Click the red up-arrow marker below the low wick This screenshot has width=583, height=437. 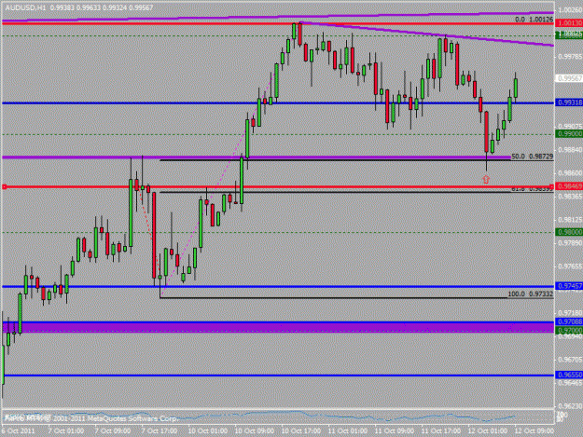coord(486,180)
